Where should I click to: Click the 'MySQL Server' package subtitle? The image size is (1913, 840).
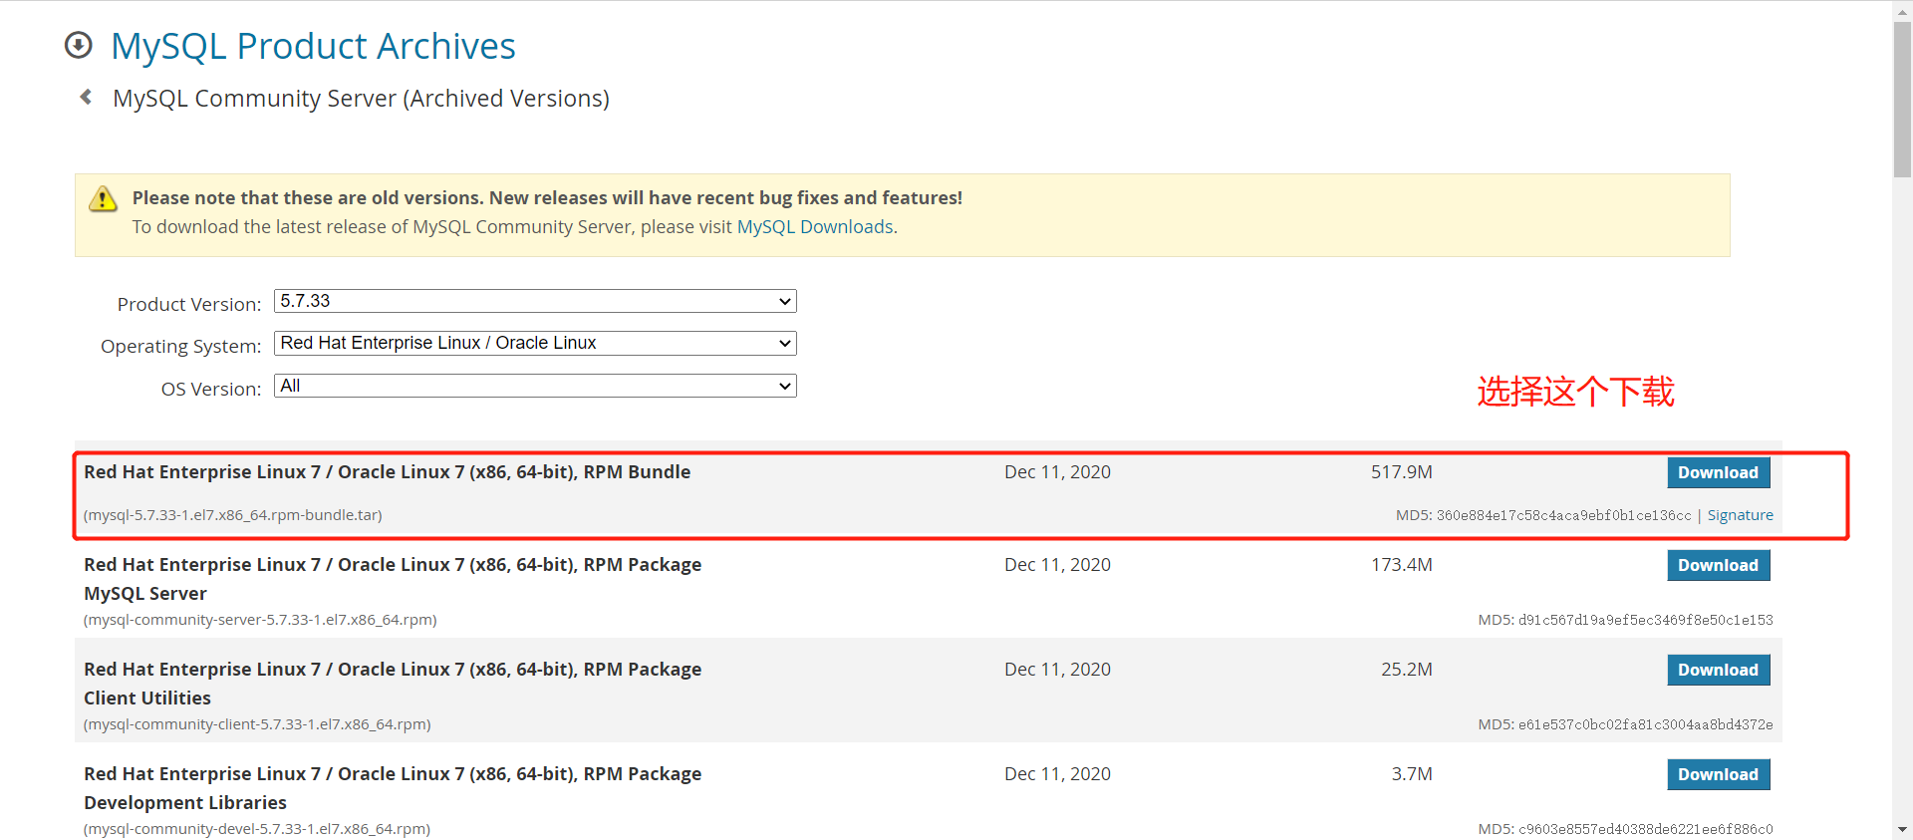click(145, 594)
